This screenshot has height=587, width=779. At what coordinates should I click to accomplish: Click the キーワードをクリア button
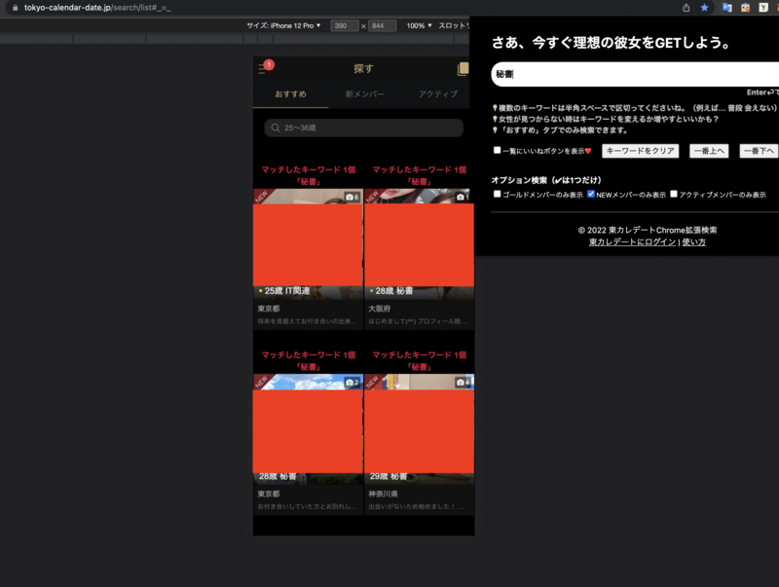click(x=641, y=151)
